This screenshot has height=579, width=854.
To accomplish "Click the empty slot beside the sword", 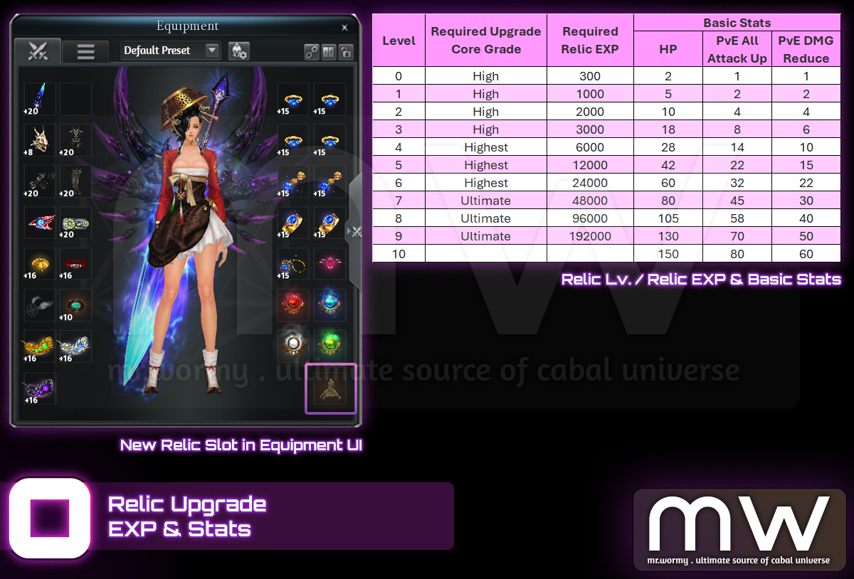I will click(75, 98).
